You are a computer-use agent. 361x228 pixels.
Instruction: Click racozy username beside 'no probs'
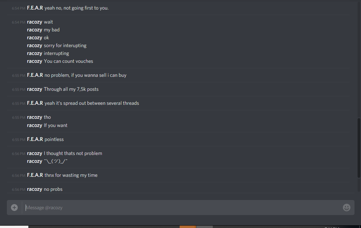click(34, 189)
